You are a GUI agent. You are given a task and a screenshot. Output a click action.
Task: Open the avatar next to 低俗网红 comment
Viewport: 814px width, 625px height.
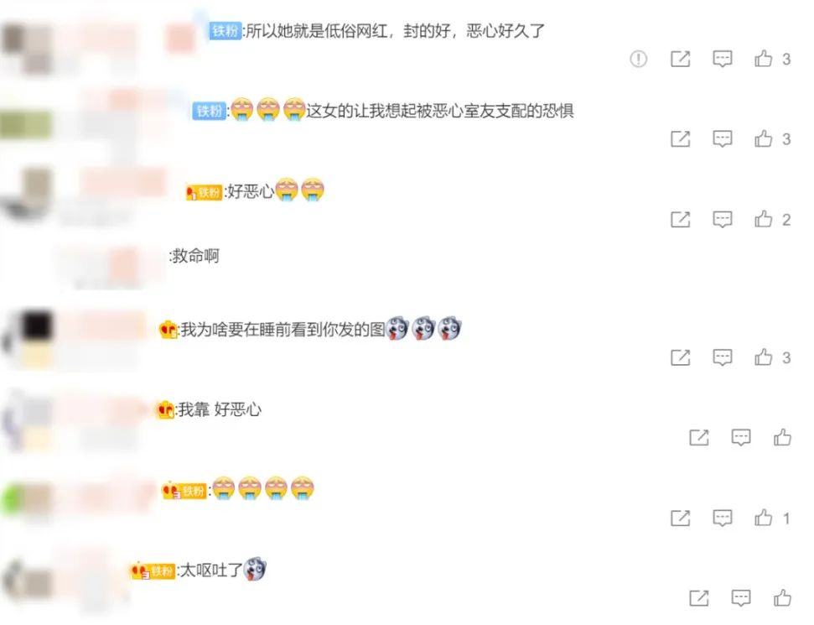coord(27,48)
